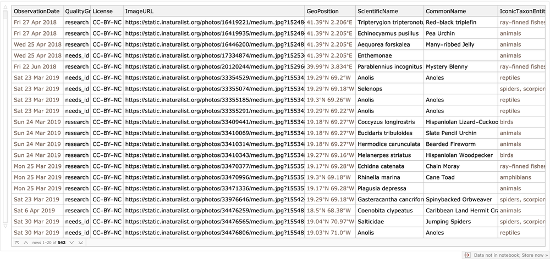Go to previous page of rows
This screenshot has width=550, height=259.
pos(25,242)
